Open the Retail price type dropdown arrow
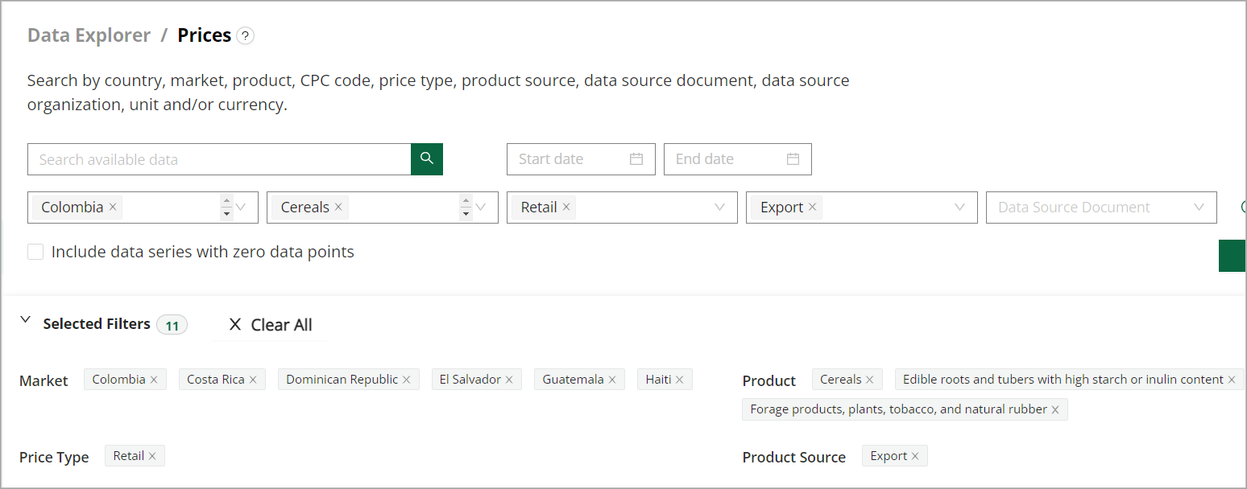The image size is (1247, 489). (720, 208)
